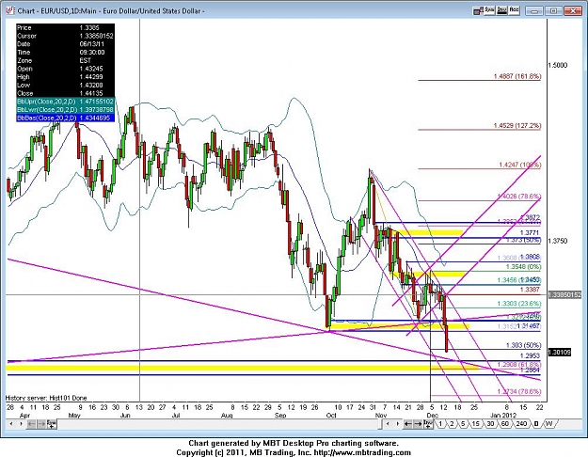Select the D daily timeframe tab

[536, 424]
